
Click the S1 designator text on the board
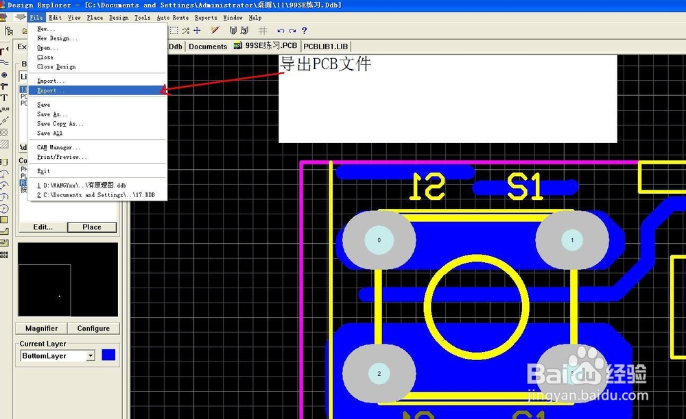pyautogui.click(x=525, y=187)
